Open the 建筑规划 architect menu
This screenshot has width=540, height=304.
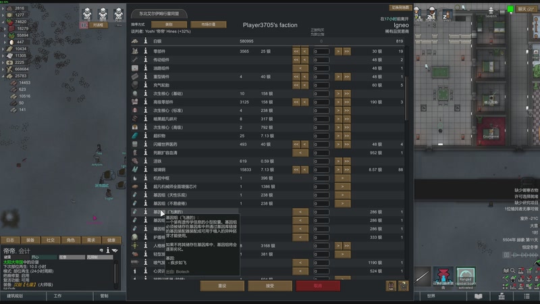(23, 296)
